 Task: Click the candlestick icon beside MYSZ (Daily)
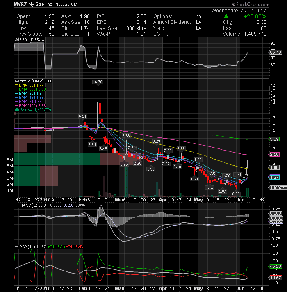coord(17,81)
